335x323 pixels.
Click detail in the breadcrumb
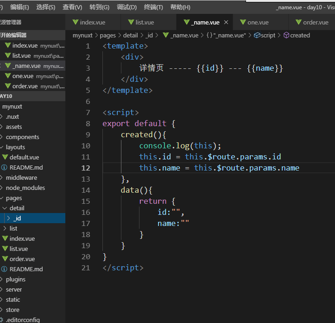coord(130,36)
